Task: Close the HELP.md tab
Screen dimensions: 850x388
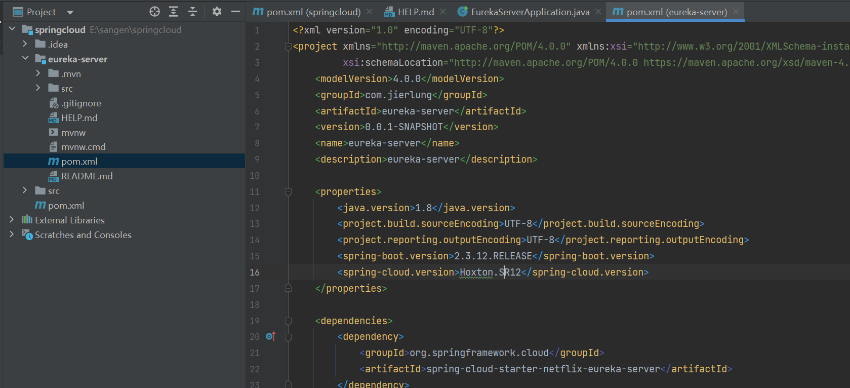Action: [x=443, y=11]
